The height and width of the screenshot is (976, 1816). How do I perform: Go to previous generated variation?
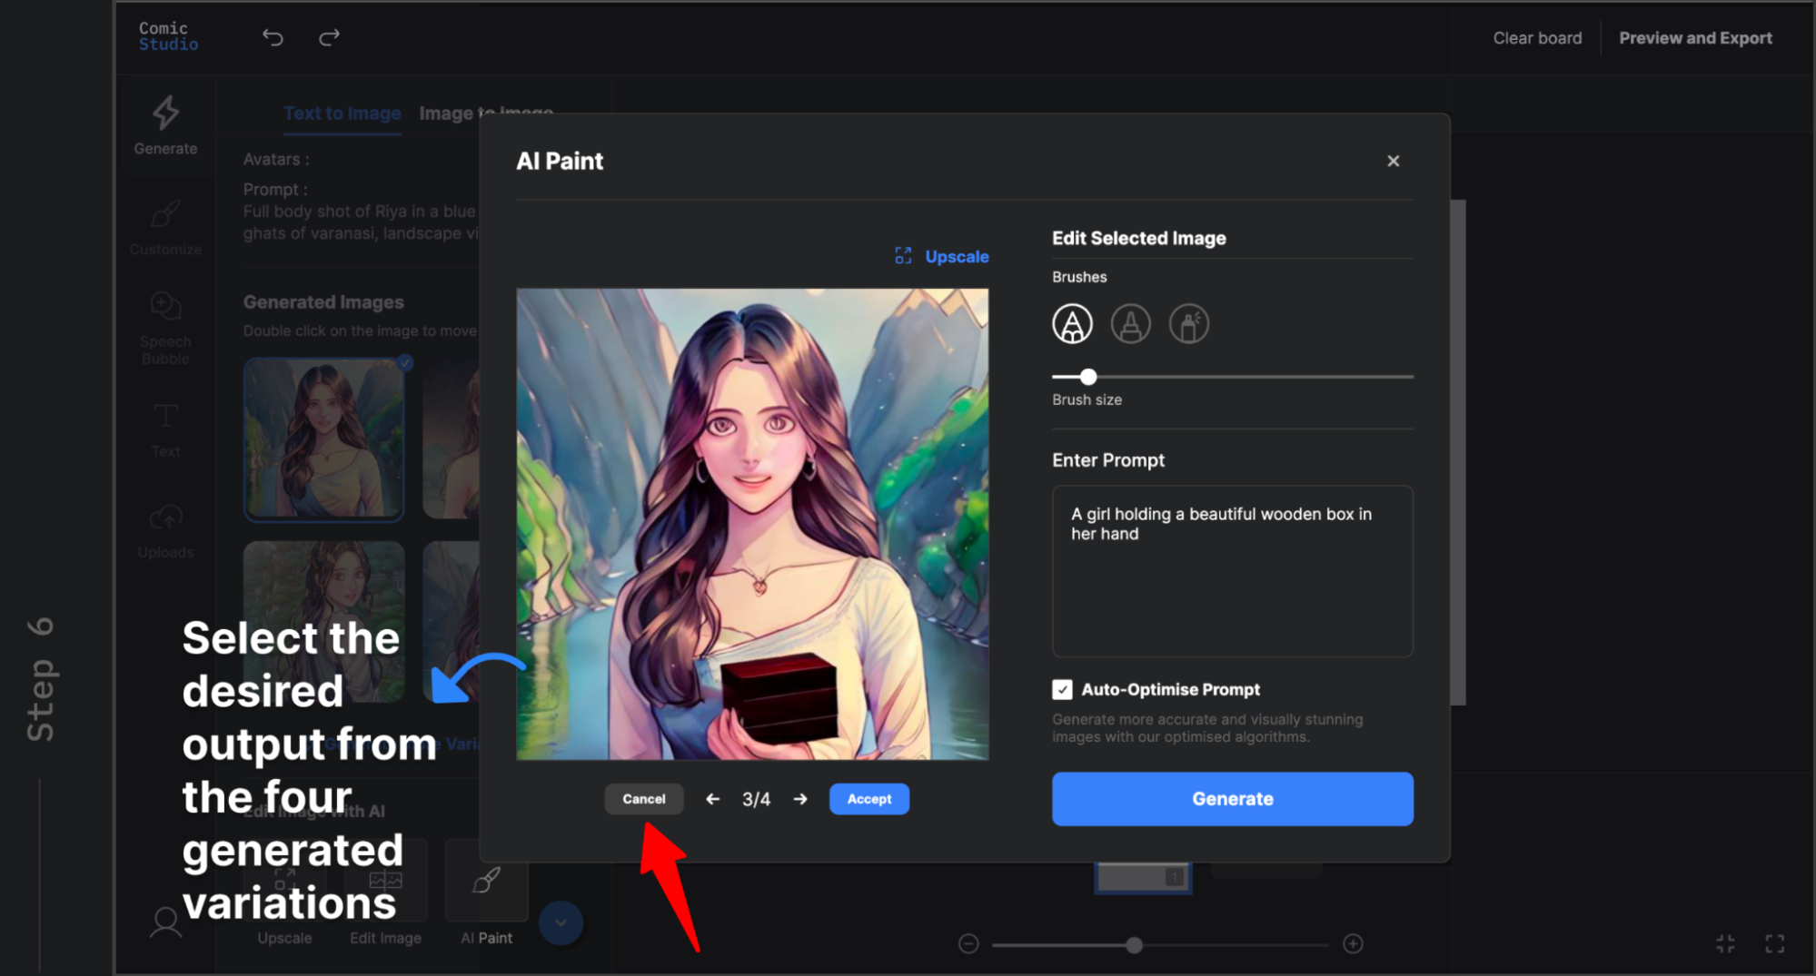pos(713,799)
